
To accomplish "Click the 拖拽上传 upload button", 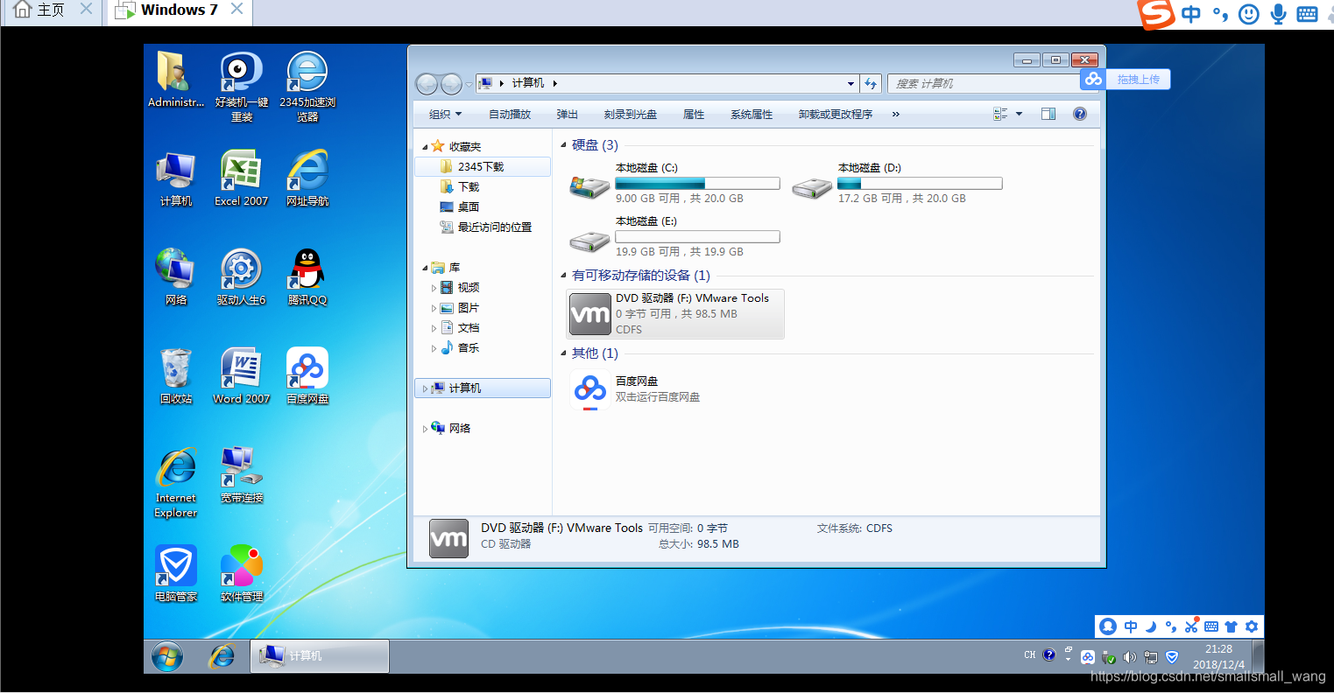I will (x=1126, y=80).
